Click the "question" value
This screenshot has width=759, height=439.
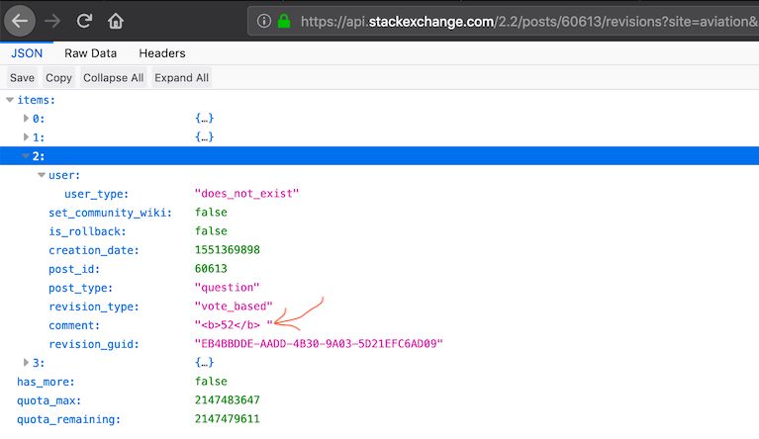point(227,288)
